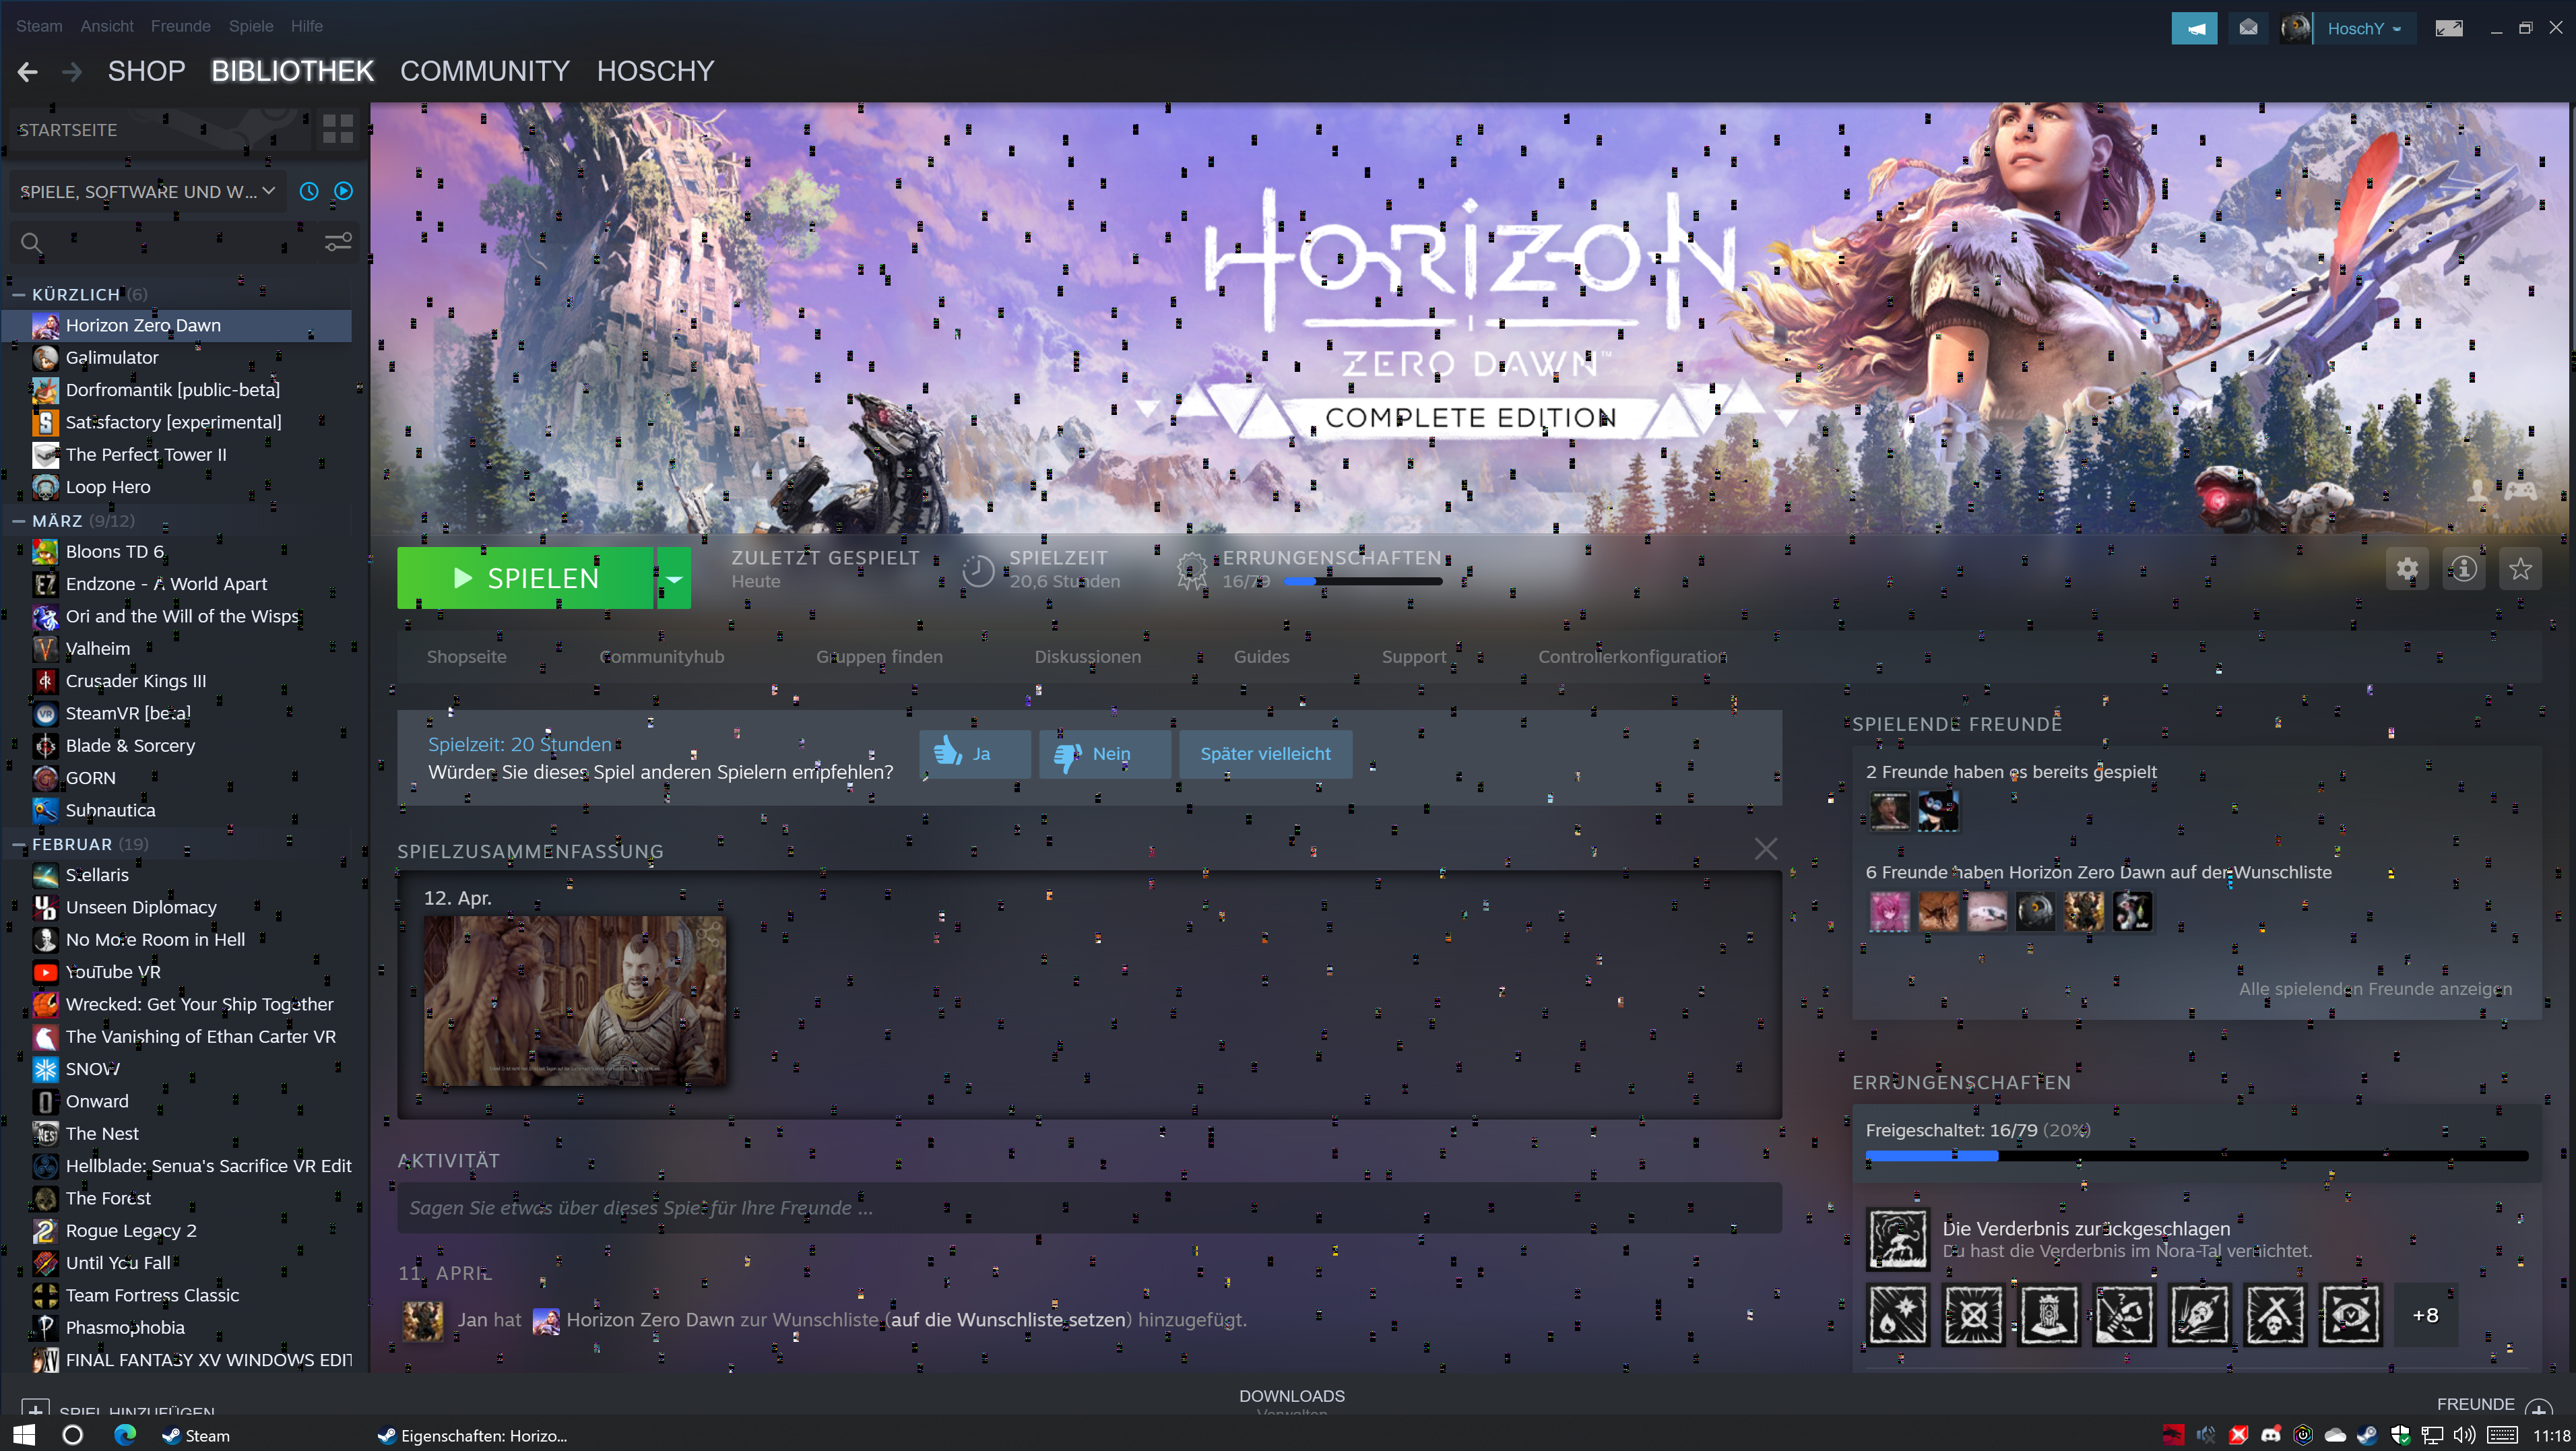Open the second locked achievement icon
Screen dimensions: 2576x1451
[x=1973, y=1315]
